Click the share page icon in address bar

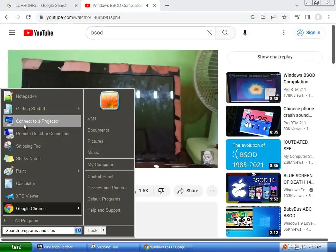tap(274, 17)
